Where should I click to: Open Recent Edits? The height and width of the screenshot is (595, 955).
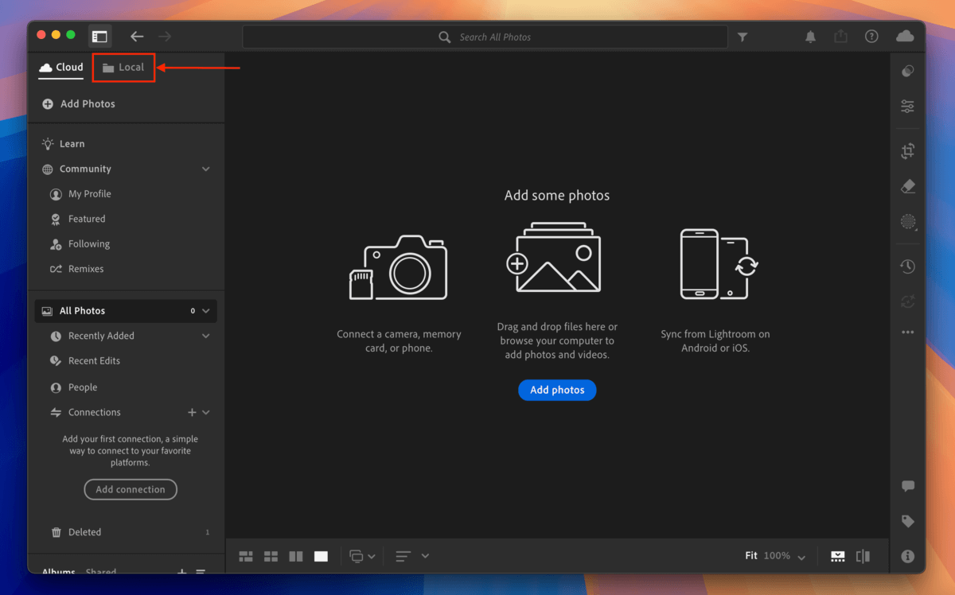pyautogui.click(x=85, y=361)
